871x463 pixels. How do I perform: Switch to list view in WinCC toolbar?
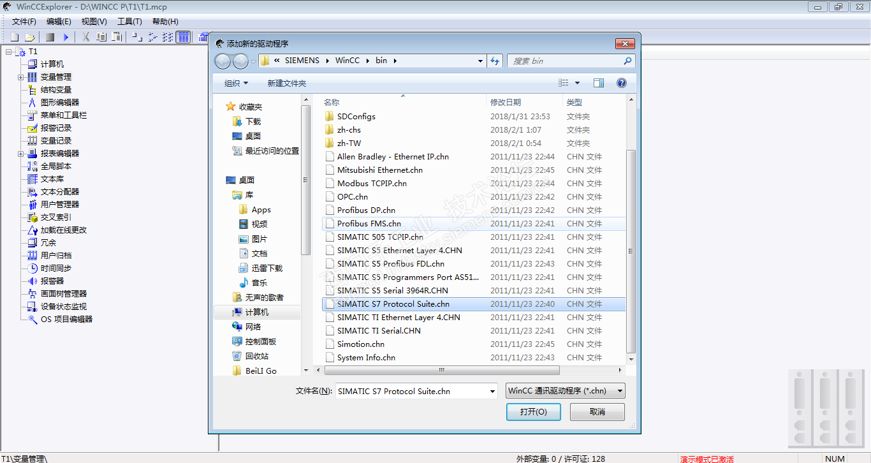(x=168, y=37)
